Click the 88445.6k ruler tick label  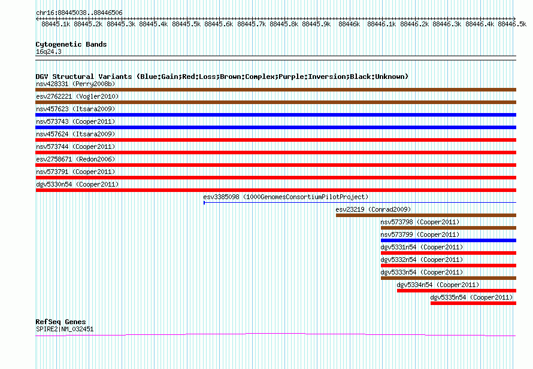[x=219, y=24]
